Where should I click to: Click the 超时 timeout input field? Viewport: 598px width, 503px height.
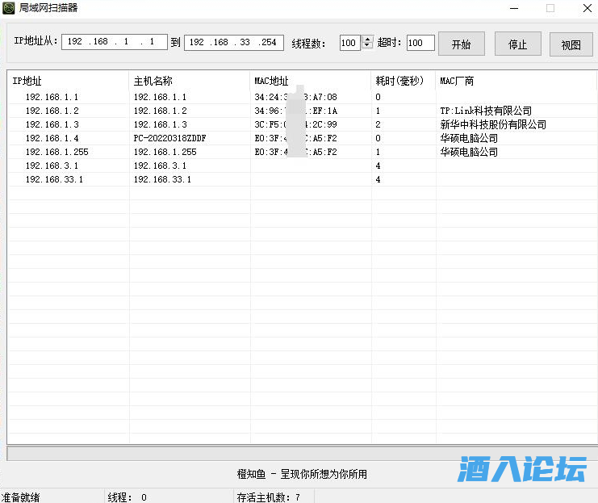click(x=420, y=43)
